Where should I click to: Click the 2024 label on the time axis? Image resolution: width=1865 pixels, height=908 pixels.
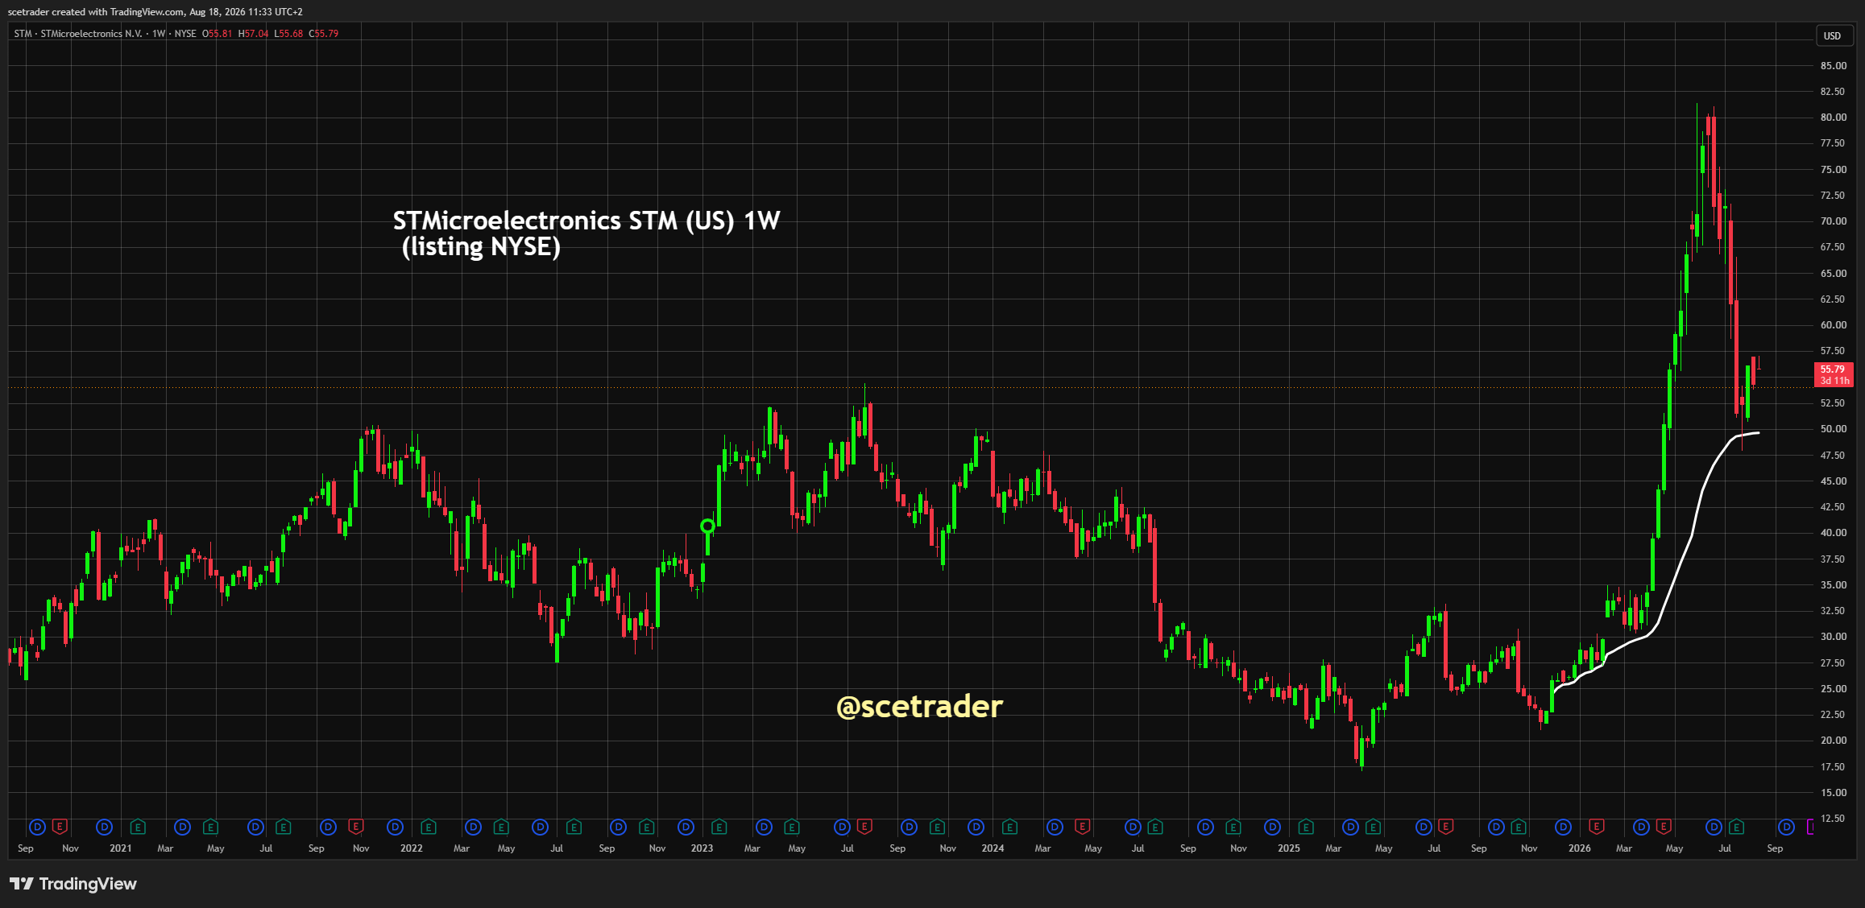tap(993, 848)
